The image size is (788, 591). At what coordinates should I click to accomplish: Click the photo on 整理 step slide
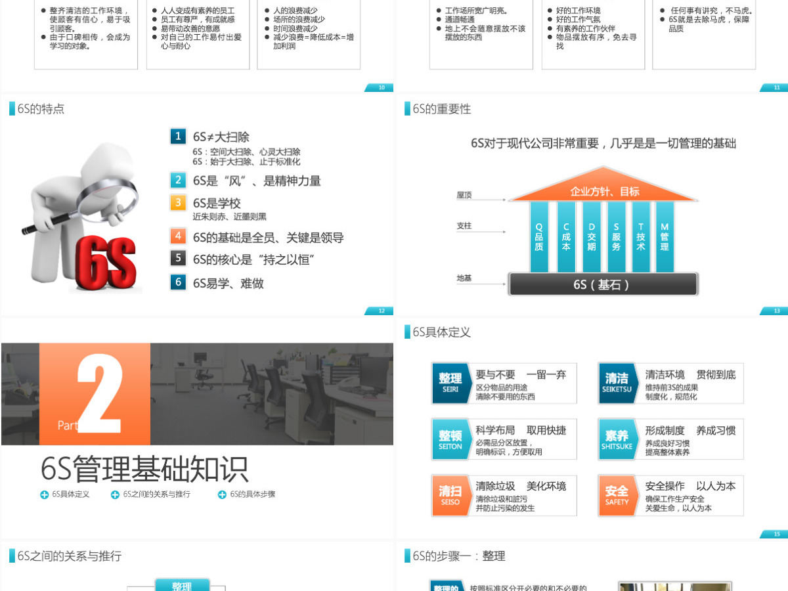(x=675, y=586)
